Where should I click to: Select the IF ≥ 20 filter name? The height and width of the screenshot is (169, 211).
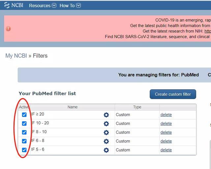pos(38,114)
